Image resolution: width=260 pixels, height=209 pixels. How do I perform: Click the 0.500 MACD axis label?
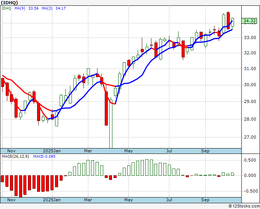(x=250, y=160)
